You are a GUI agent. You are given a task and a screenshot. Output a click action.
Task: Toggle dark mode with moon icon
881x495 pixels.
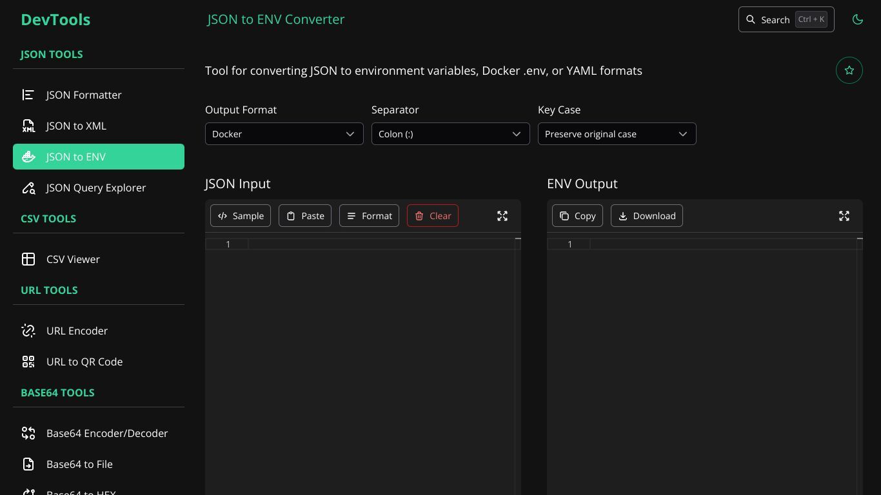(x=858, y=19)
